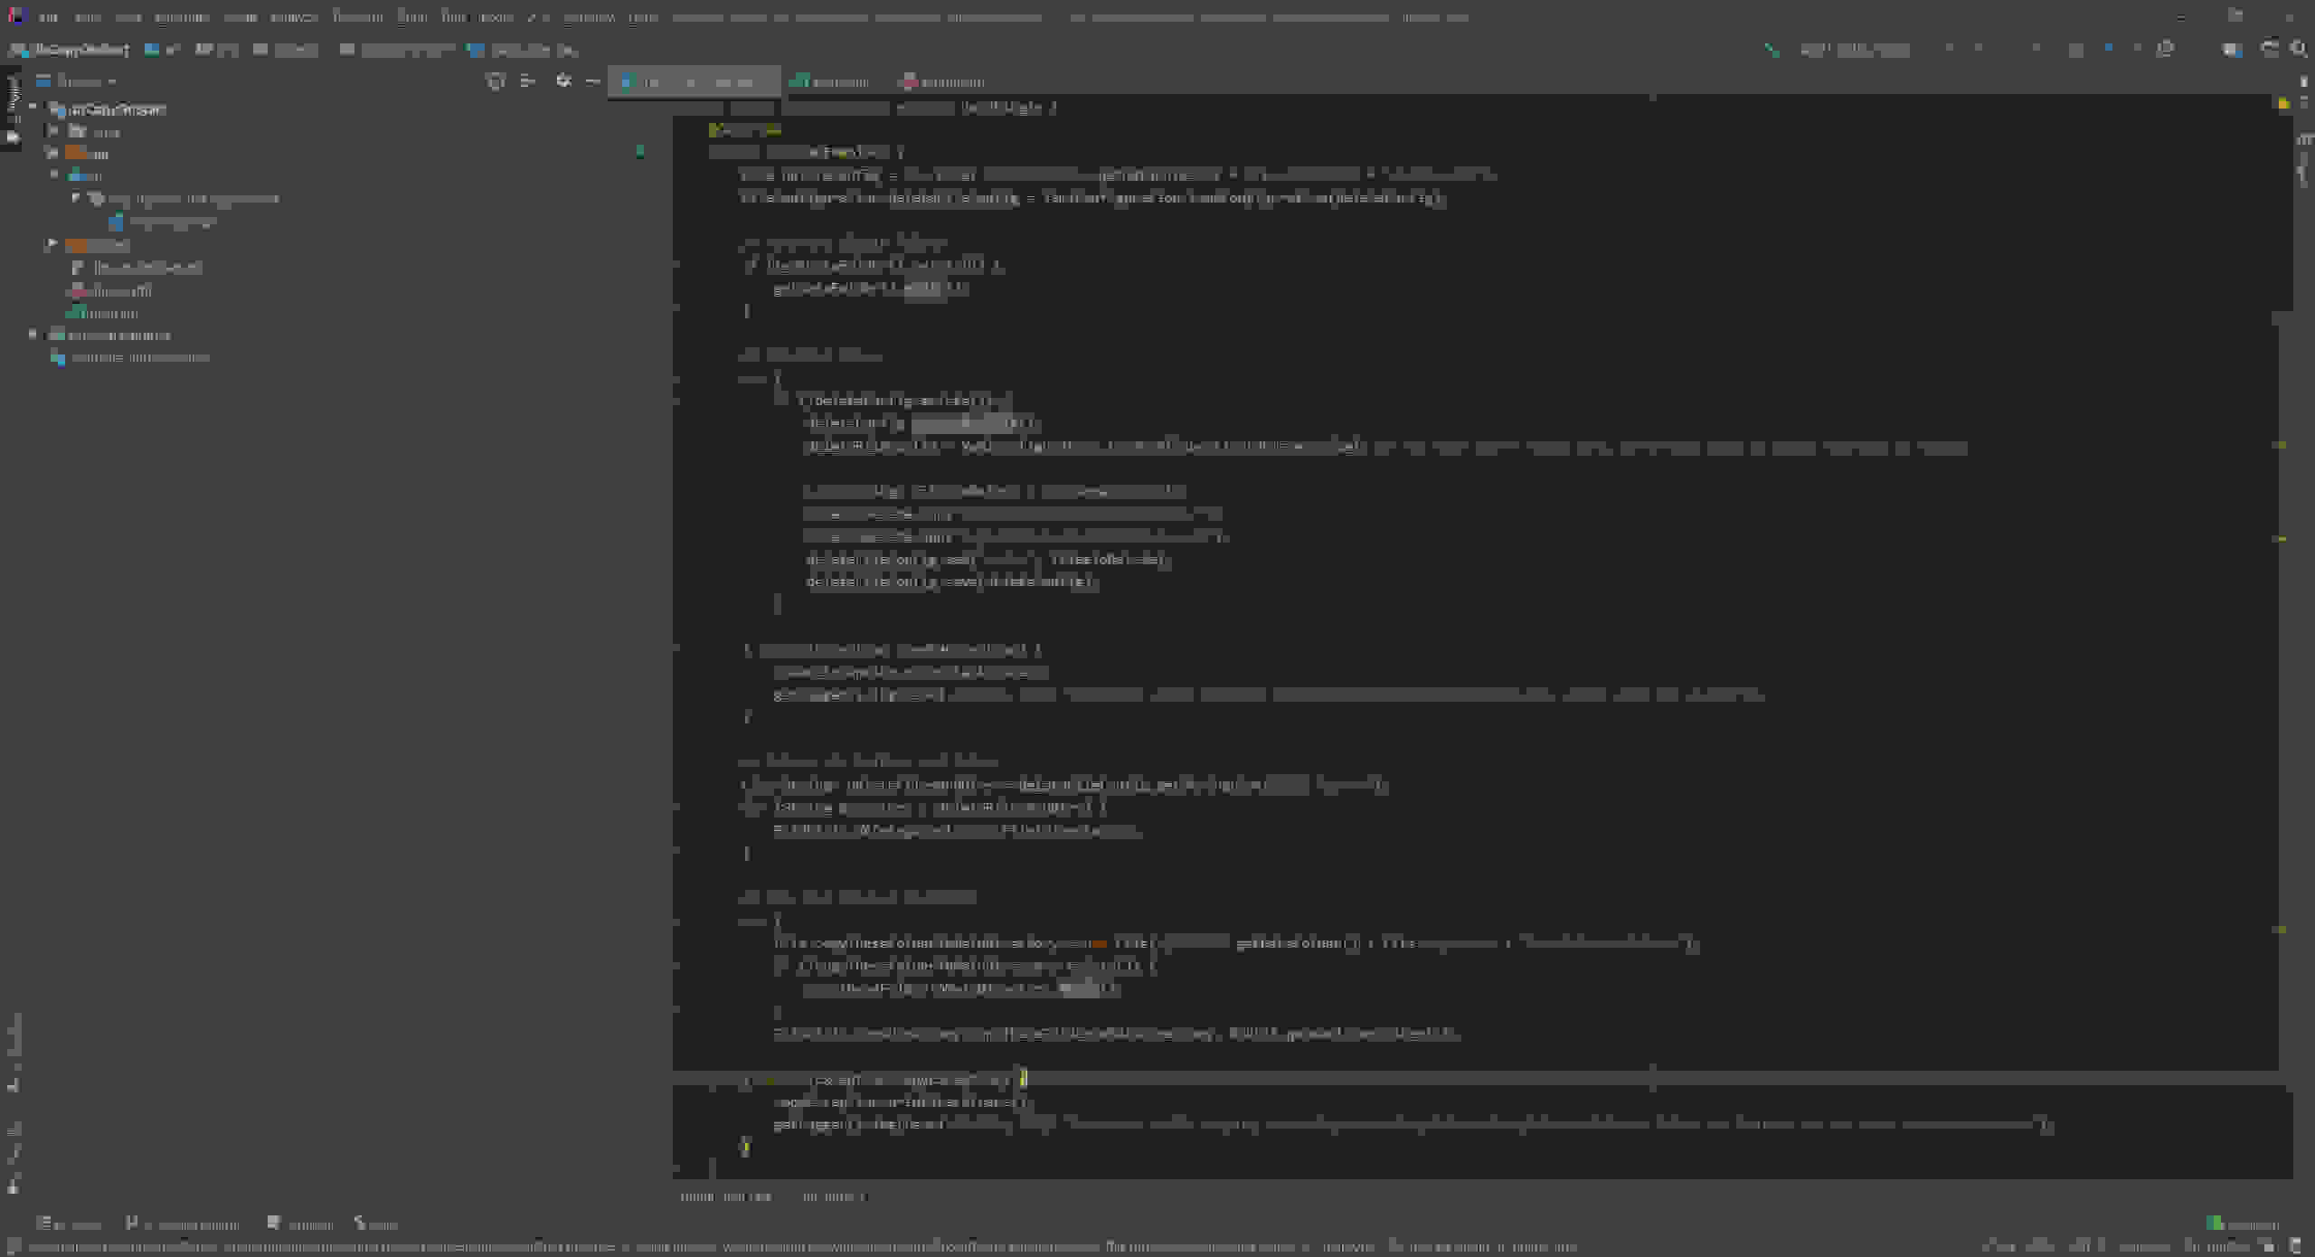Open the third bottom tool window button
The image size is (2315, 1257).
pyautogui.click(x=301, y=1224)
